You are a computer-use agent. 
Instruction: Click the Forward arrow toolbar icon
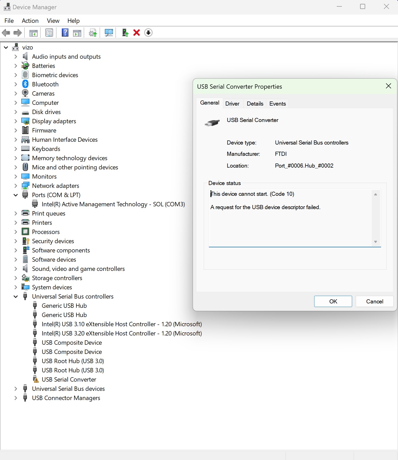click(x=17, y=33)
